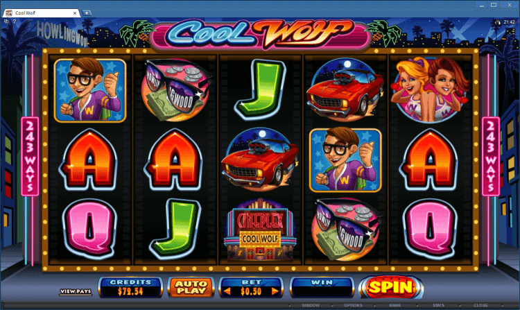Close the Cool Wolf tab
The image size is (520, 310).
pyautogui.click(x=75, y=13)
